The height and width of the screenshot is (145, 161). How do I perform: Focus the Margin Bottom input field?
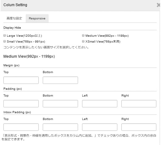pos(60,80)
